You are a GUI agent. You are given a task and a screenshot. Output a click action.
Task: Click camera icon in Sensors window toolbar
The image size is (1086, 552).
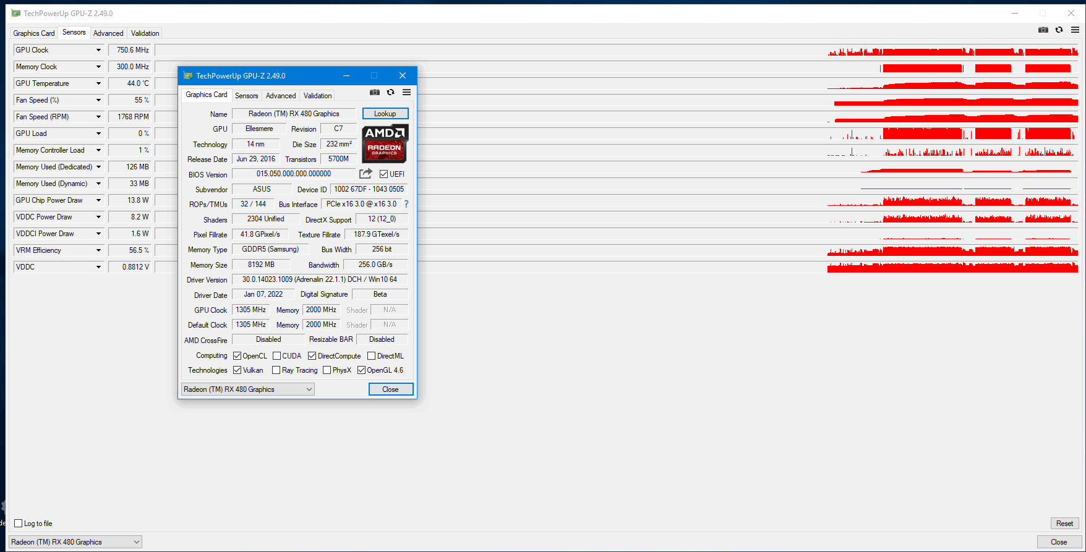(x=1043, y=30)
